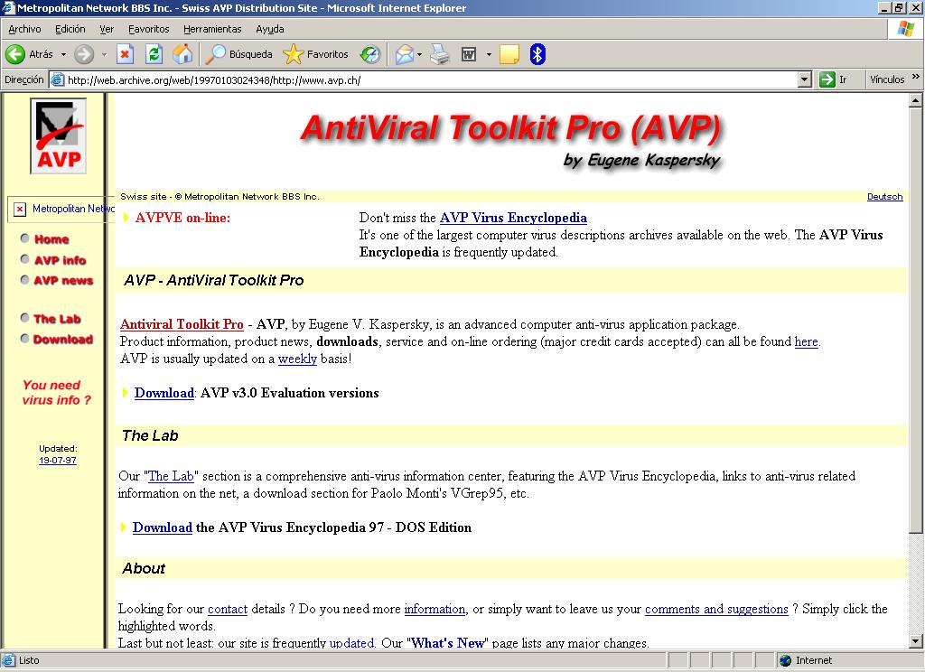Download AVP v3.0 Evaluation versions link

(x=164, y=393)
